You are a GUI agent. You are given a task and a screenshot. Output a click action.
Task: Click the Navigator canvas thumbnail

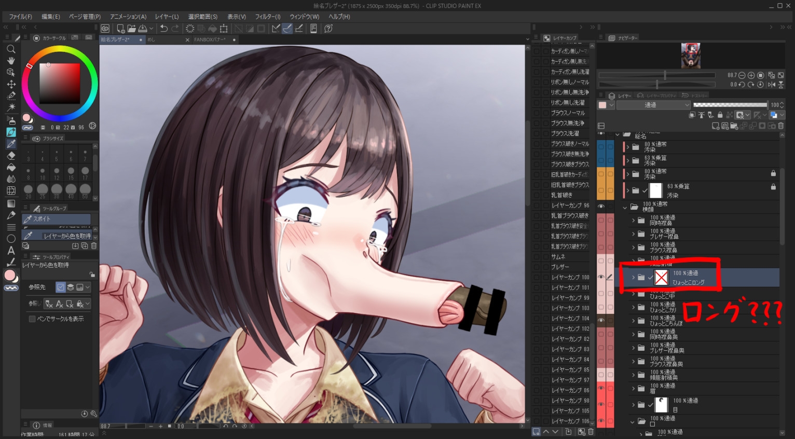click(691, 56)
